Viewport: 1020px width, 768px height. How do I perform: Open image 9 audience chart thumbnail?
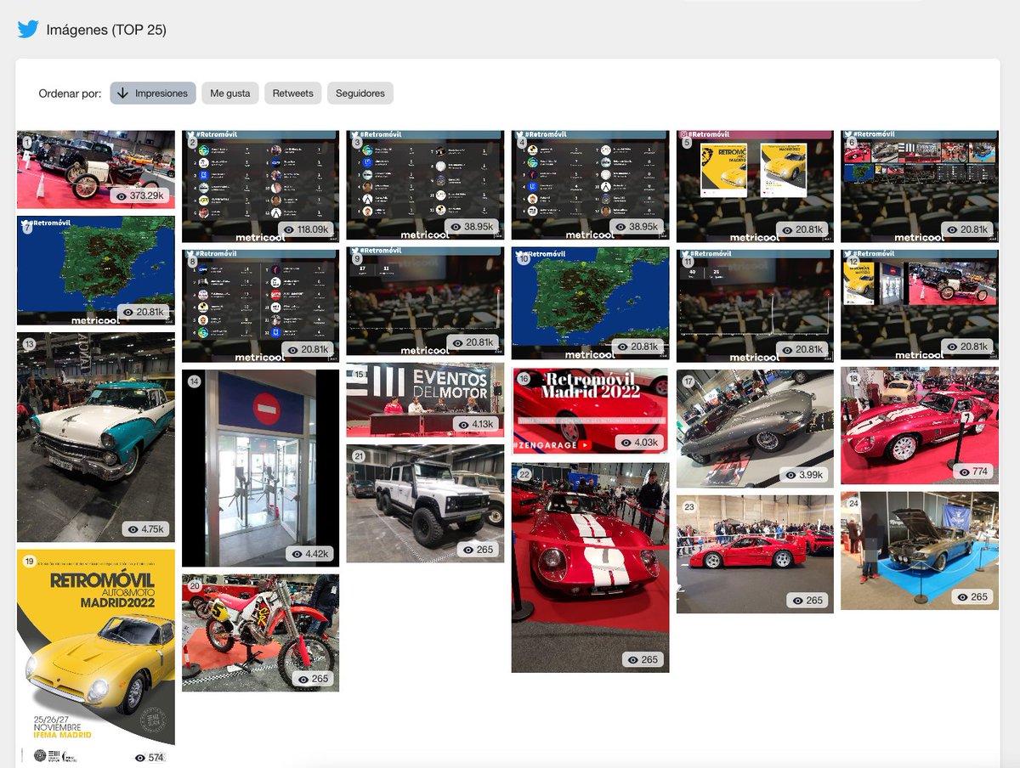coord(425,302)
